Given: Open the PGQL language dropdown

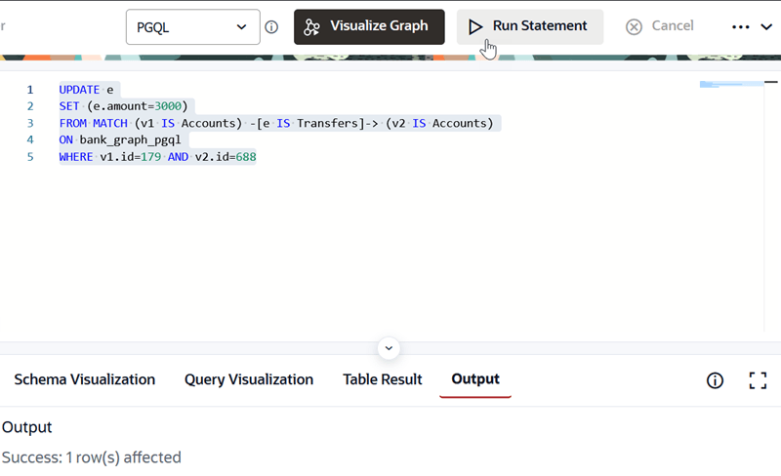Looking at the screenshot, I should [x=192, y=27].
